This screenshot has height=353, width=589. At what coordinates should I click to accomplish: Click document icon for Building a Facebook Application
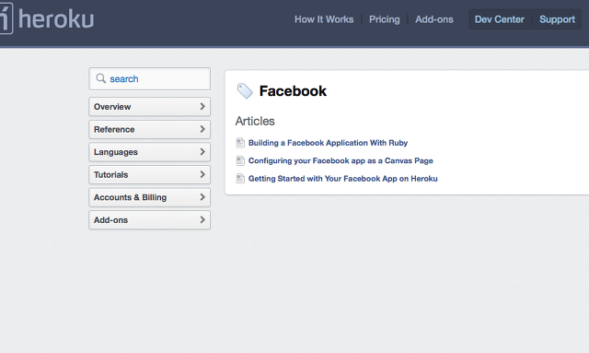pos(240,143)
